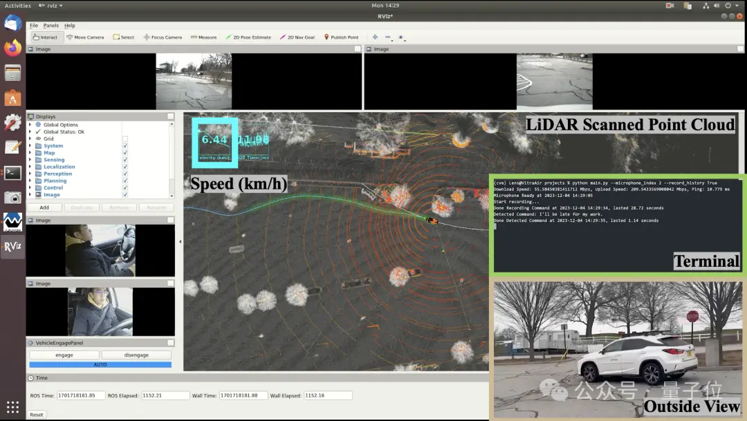This screenshot has width=747, height=421.
Task: Toggle the Grid display checkbox
Action: point(125,139)
